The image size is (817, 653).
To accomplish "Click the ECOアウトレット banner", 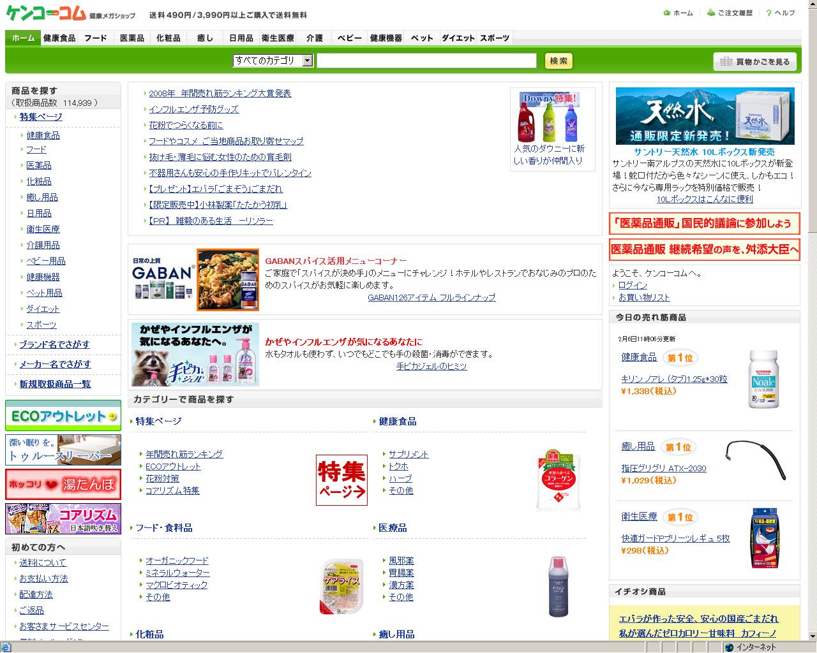I will 63,416.
